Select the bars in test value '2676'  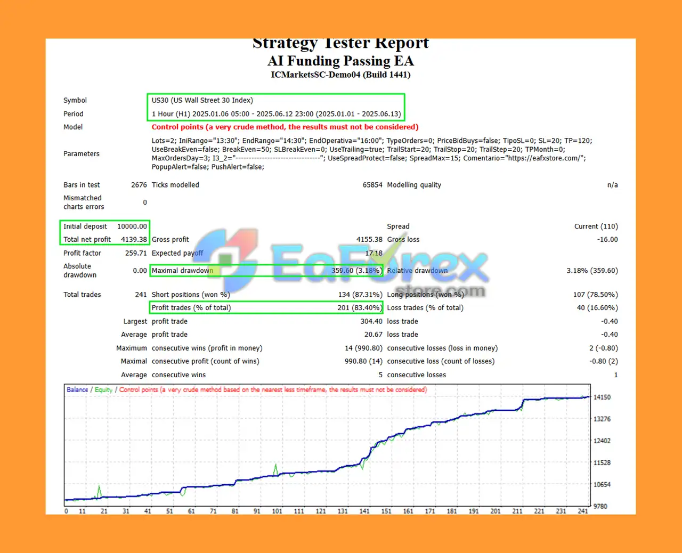coord(139,185)
